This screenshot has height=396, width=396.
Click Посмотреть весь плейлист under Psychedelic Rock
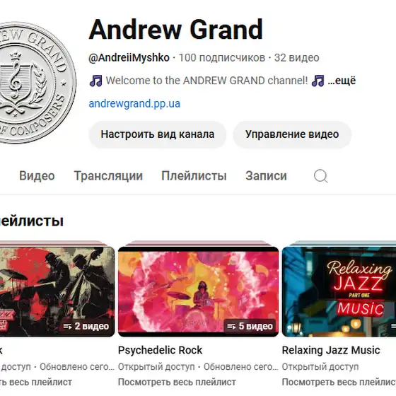tap(177, 382)
